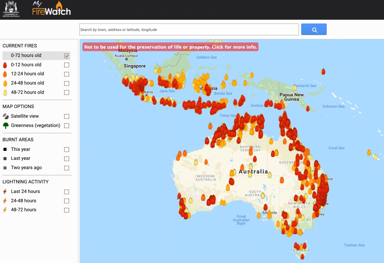Click the fire marker on Tasmania's southern tip
The height and width of the screenshot is (263, 384).
pos(302,256)
